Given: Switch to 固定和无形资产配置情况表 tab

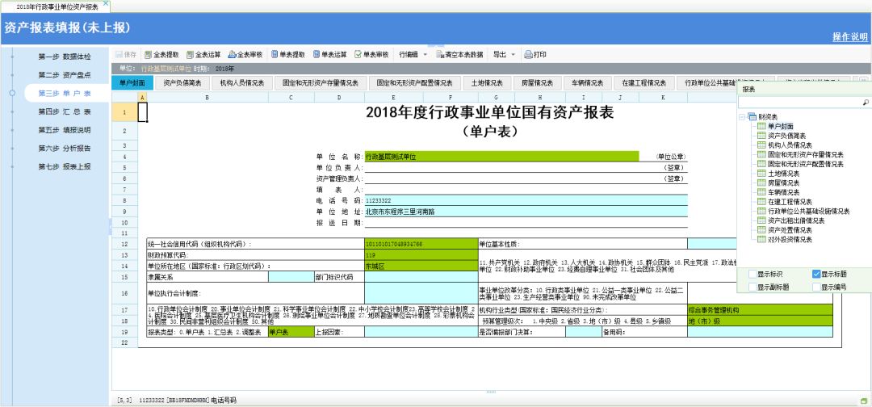Looking at the screenshot, I should pos(414,83).
